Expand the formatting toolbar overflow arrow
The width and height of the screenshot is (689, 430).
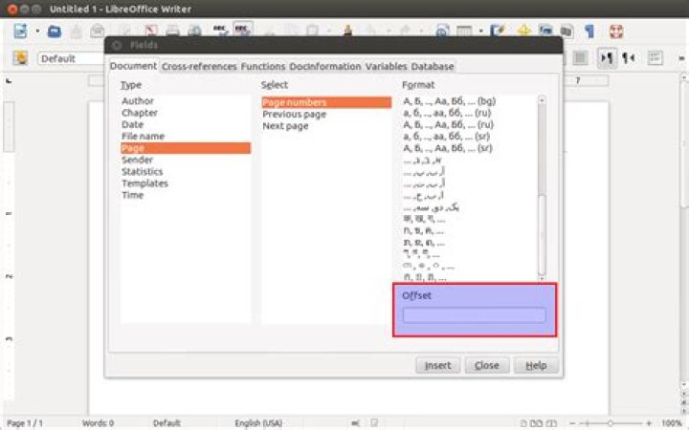pyautogui.click(x=681, y=58)
